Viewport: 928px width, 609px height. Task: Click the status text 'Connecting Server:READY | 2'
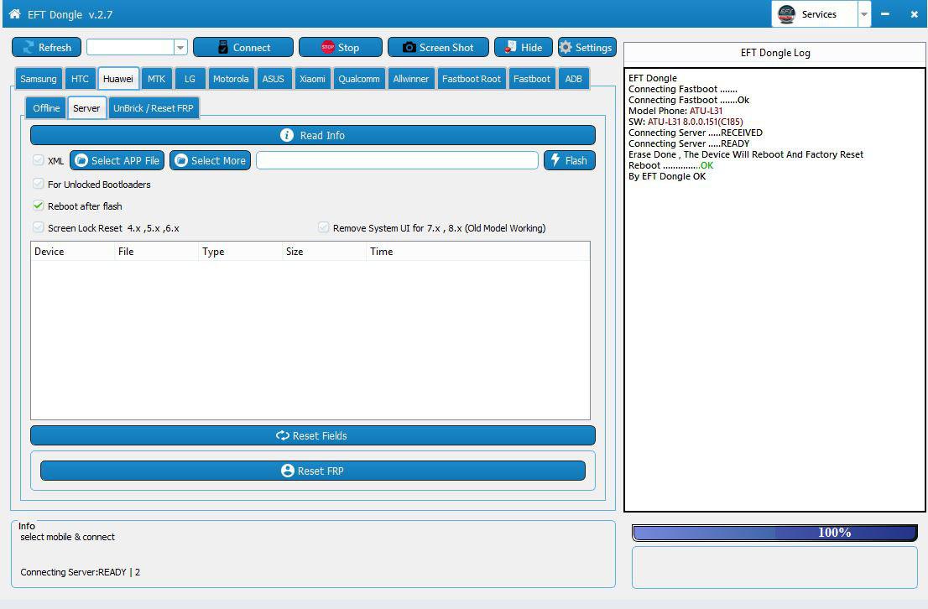pyautogui.click(x=80, y=572)
